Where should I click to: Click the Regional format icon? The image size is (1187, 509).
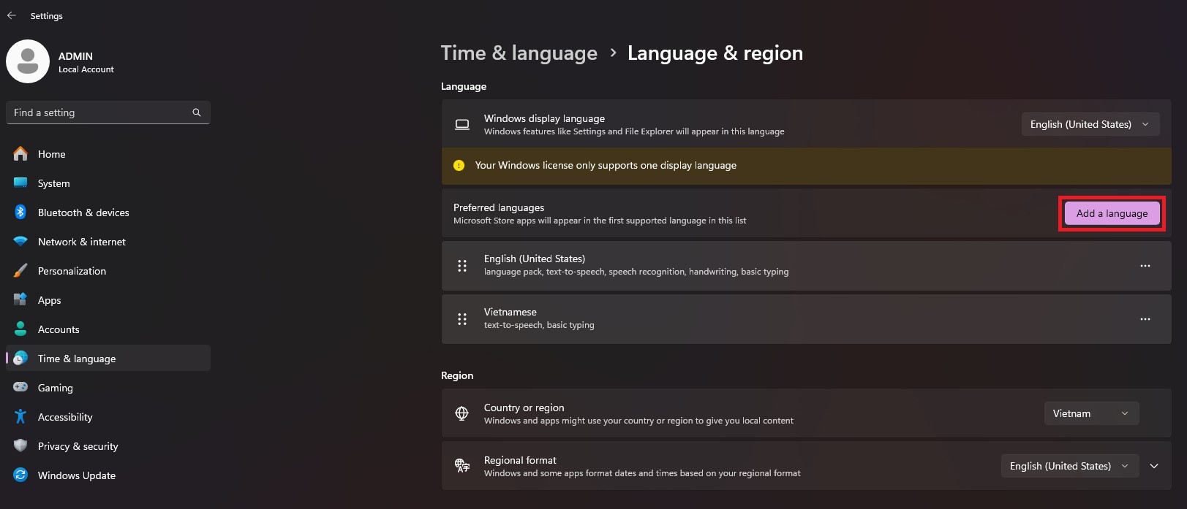pyautogui.click(x=462, y=466)
